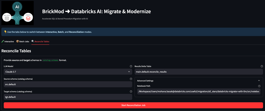Click the blue info banner about modes
The height and width of the screenshot is (111, 265).
132,32
